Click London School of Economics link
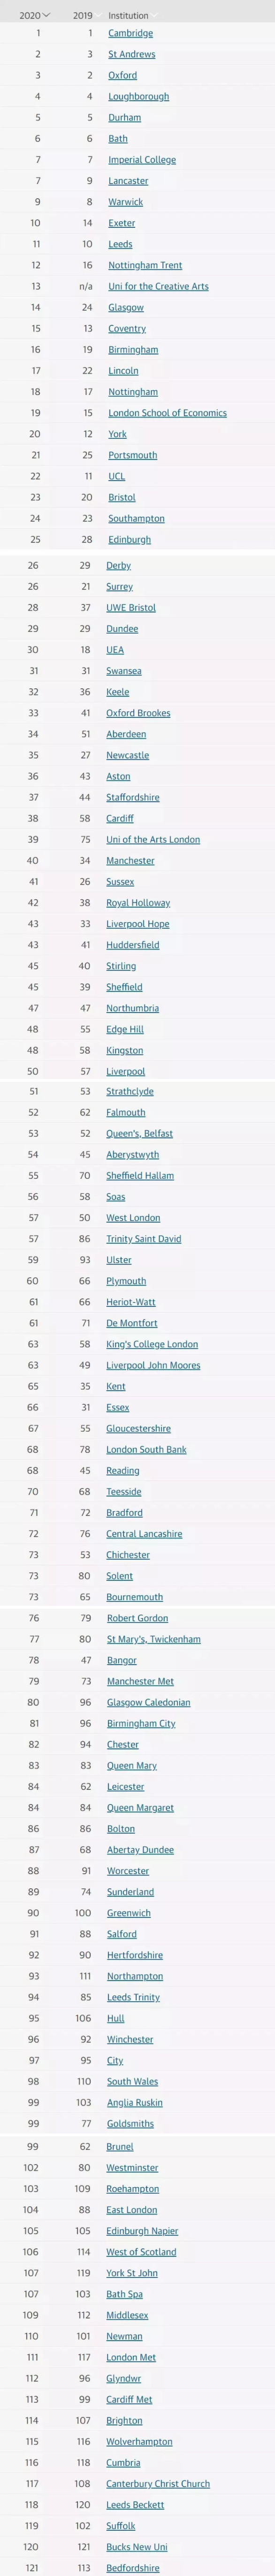The height and width of the screenshot is (2576, 275). click(168, 413)
